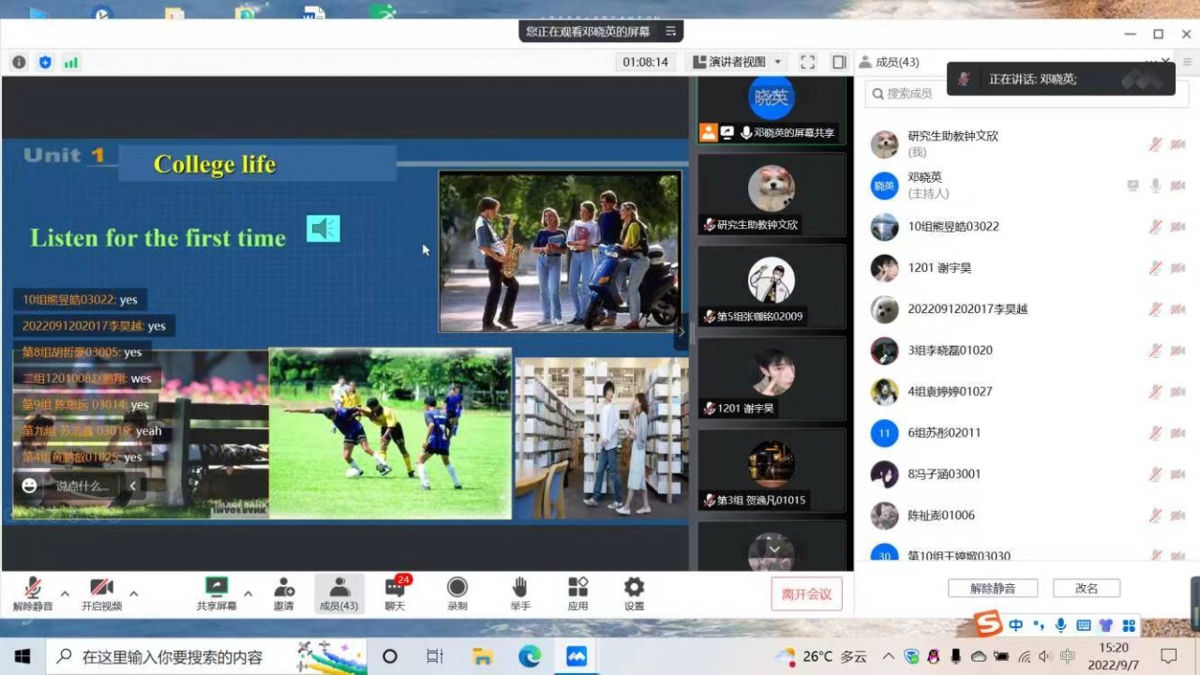Raise hand using the hand icon
Image resolution: width=1200 pixels, height=675 pixels.
click(x=519, y=589)
